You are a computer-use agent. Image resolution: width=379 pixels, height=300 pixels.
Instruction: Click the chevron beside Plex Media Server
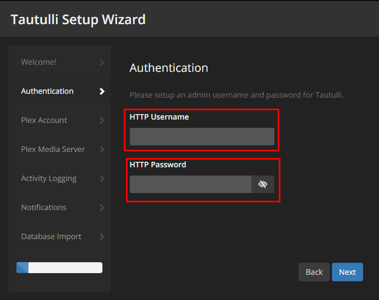[x=102, y=149]
